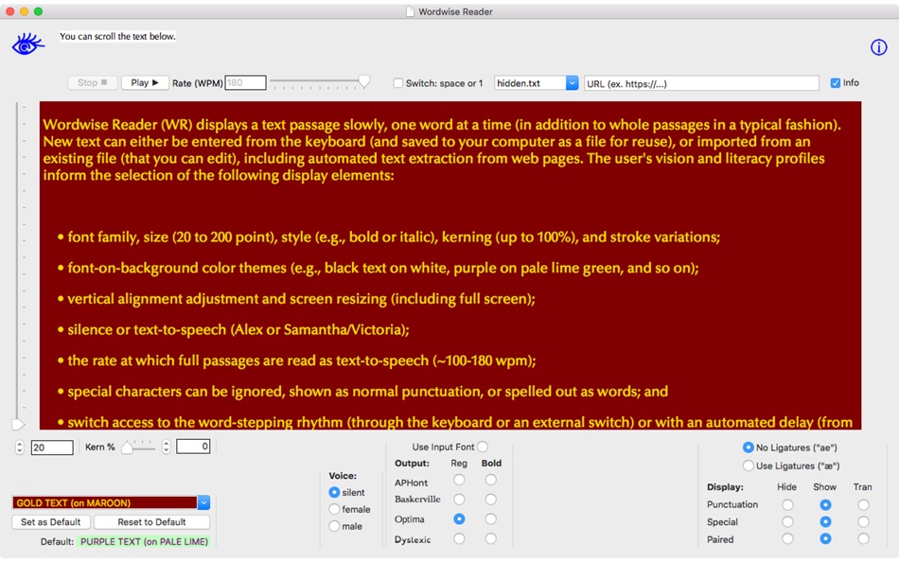This screenshot has width=899, height=562.
Task: Select female voice option
Action: 334,509
